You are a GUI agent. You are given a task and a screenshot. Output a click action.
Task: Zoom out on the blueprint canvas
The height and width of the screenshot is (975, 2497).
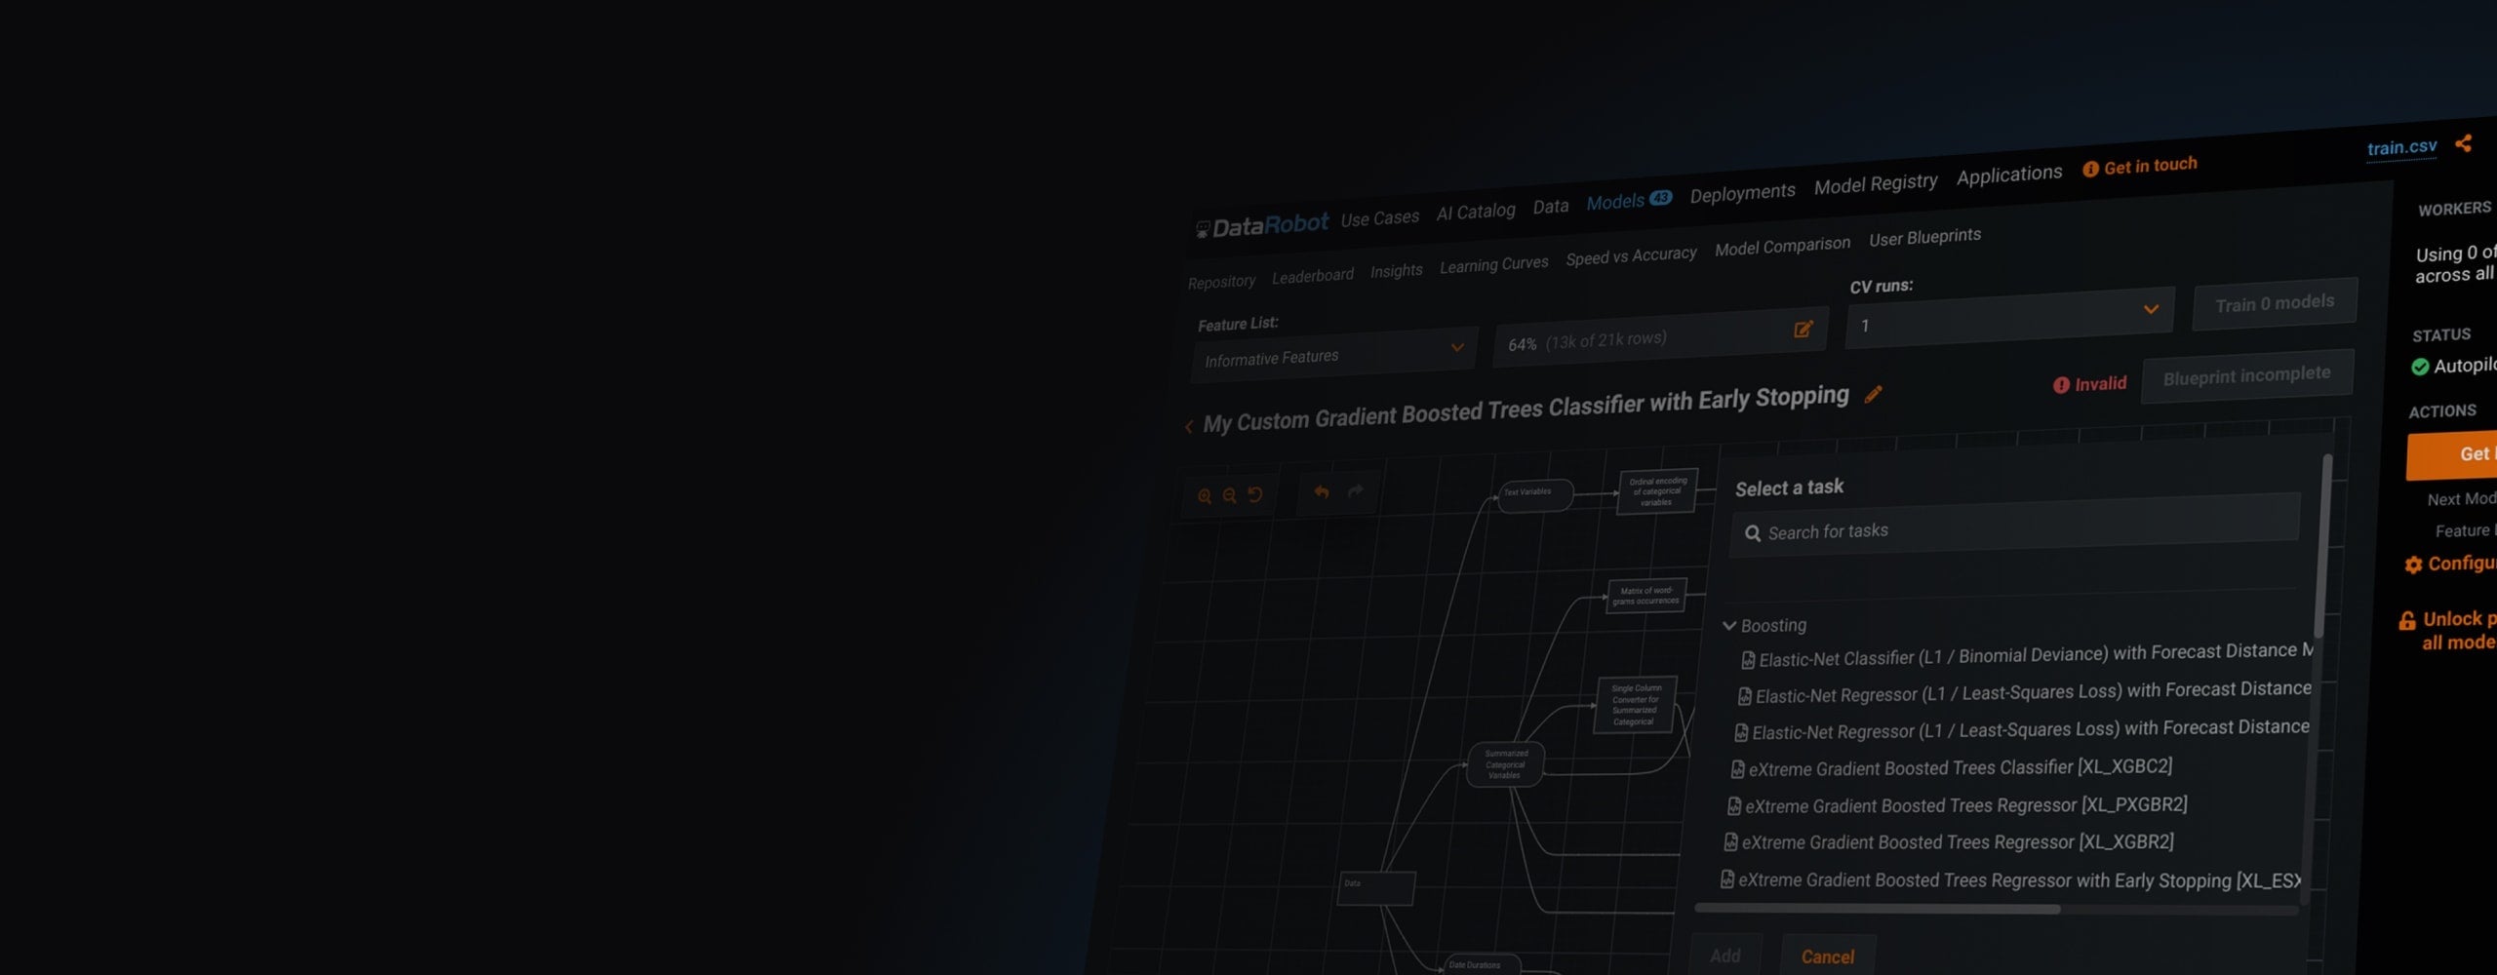1230,495
